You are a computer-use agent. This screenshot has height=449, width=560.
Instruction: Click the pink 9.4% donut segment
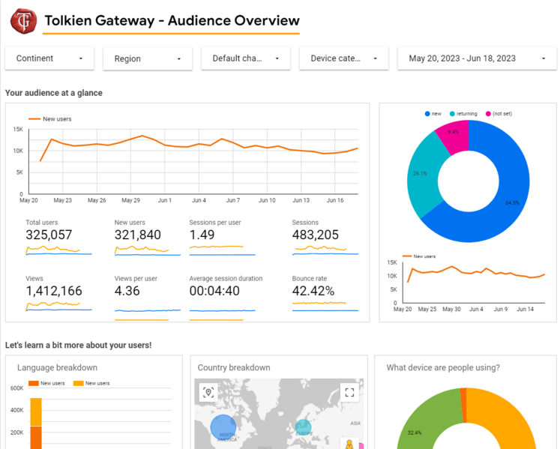coord(454,136)
